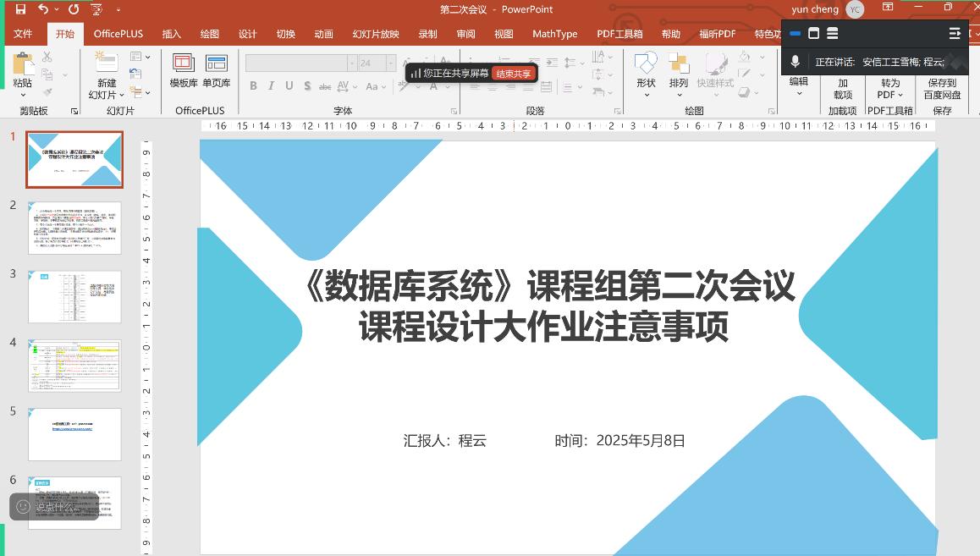This screenshot has width=980, height=556.
Task: Open the 模板库 template library
Action: tap(184, 70)
